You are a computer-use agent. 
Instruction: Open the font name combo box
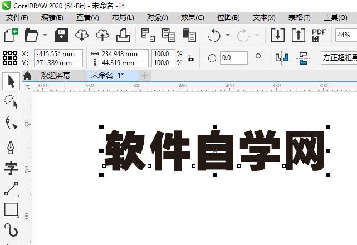(x=339, y=57)
